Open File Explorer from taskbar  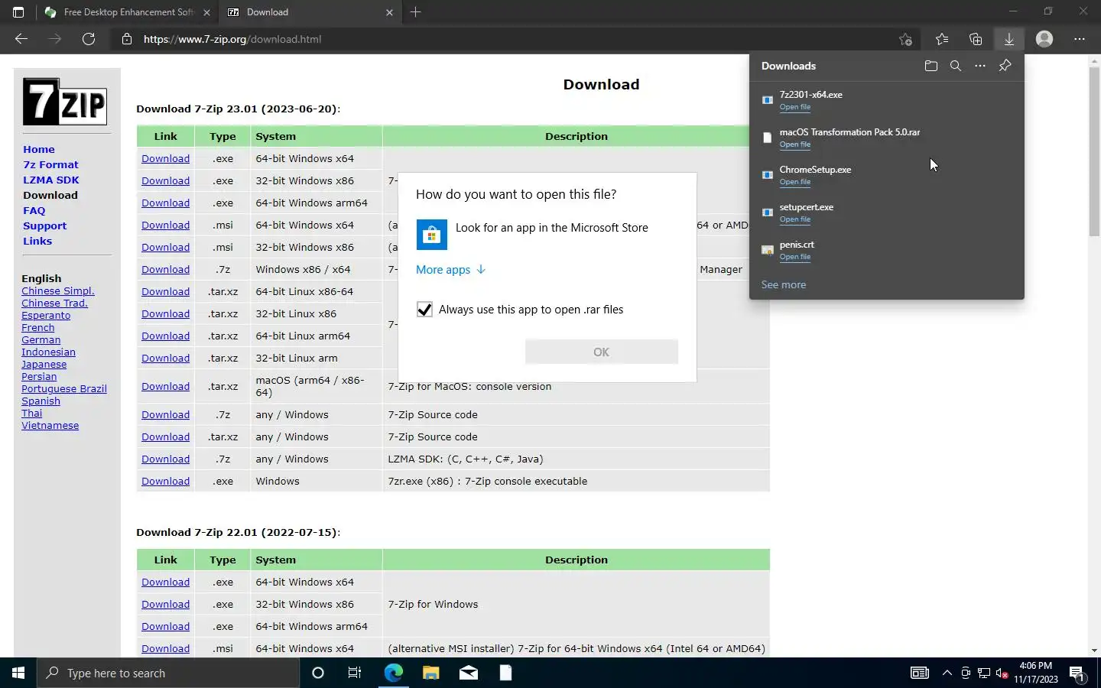click(x=431, y=673)
